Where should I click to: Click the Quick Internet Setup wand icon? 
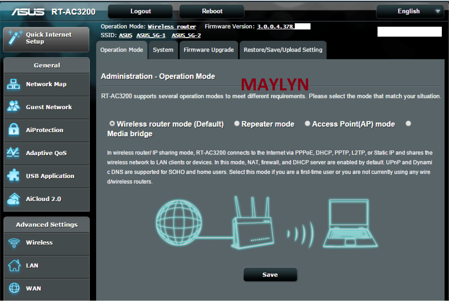(x=15, y=37)
